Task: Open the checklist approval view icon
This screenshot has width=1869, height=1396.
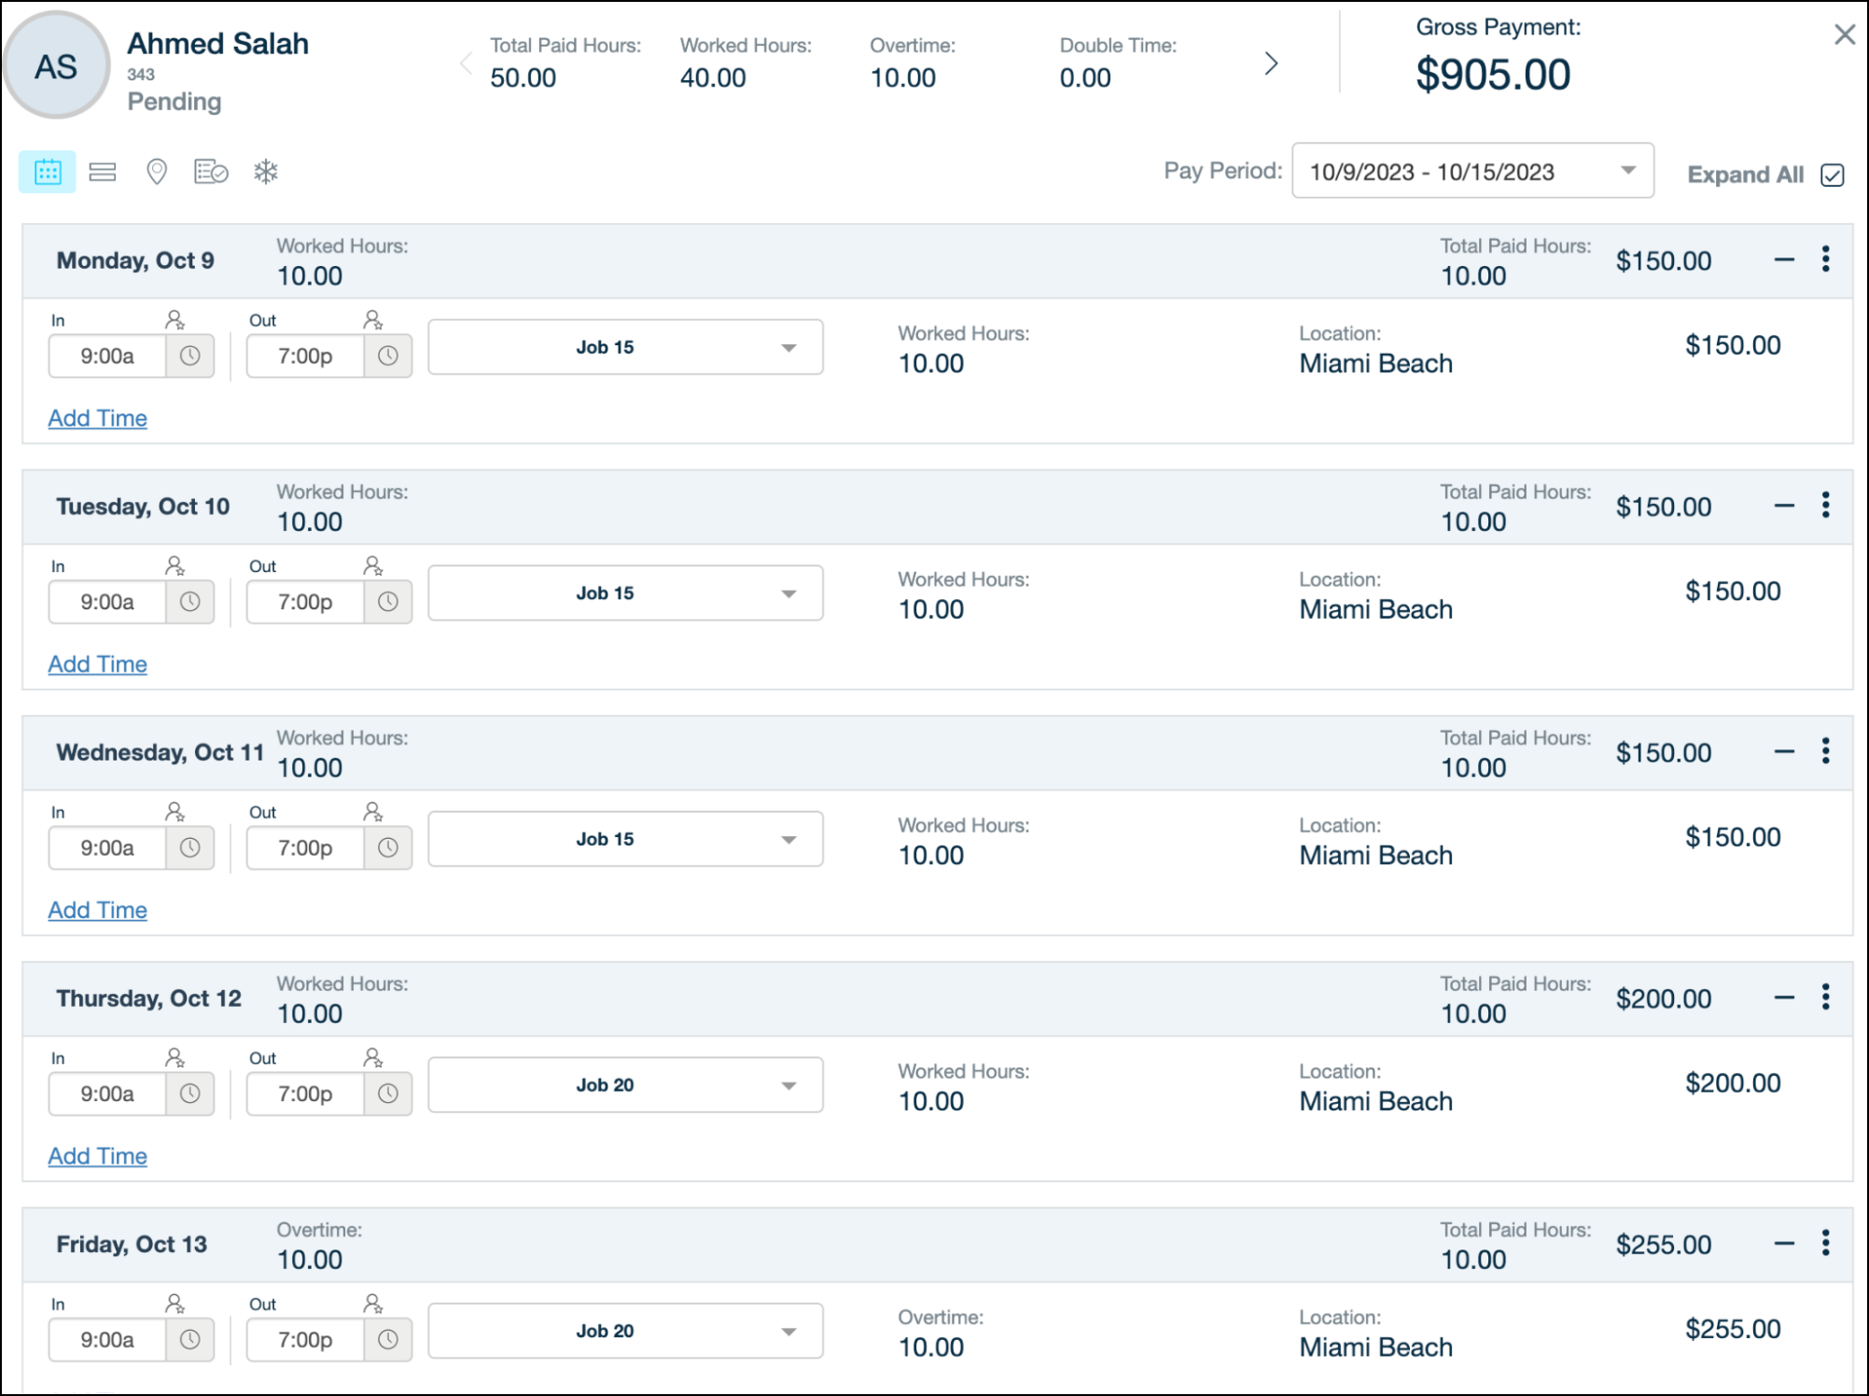Action: (x=211, y=172)
